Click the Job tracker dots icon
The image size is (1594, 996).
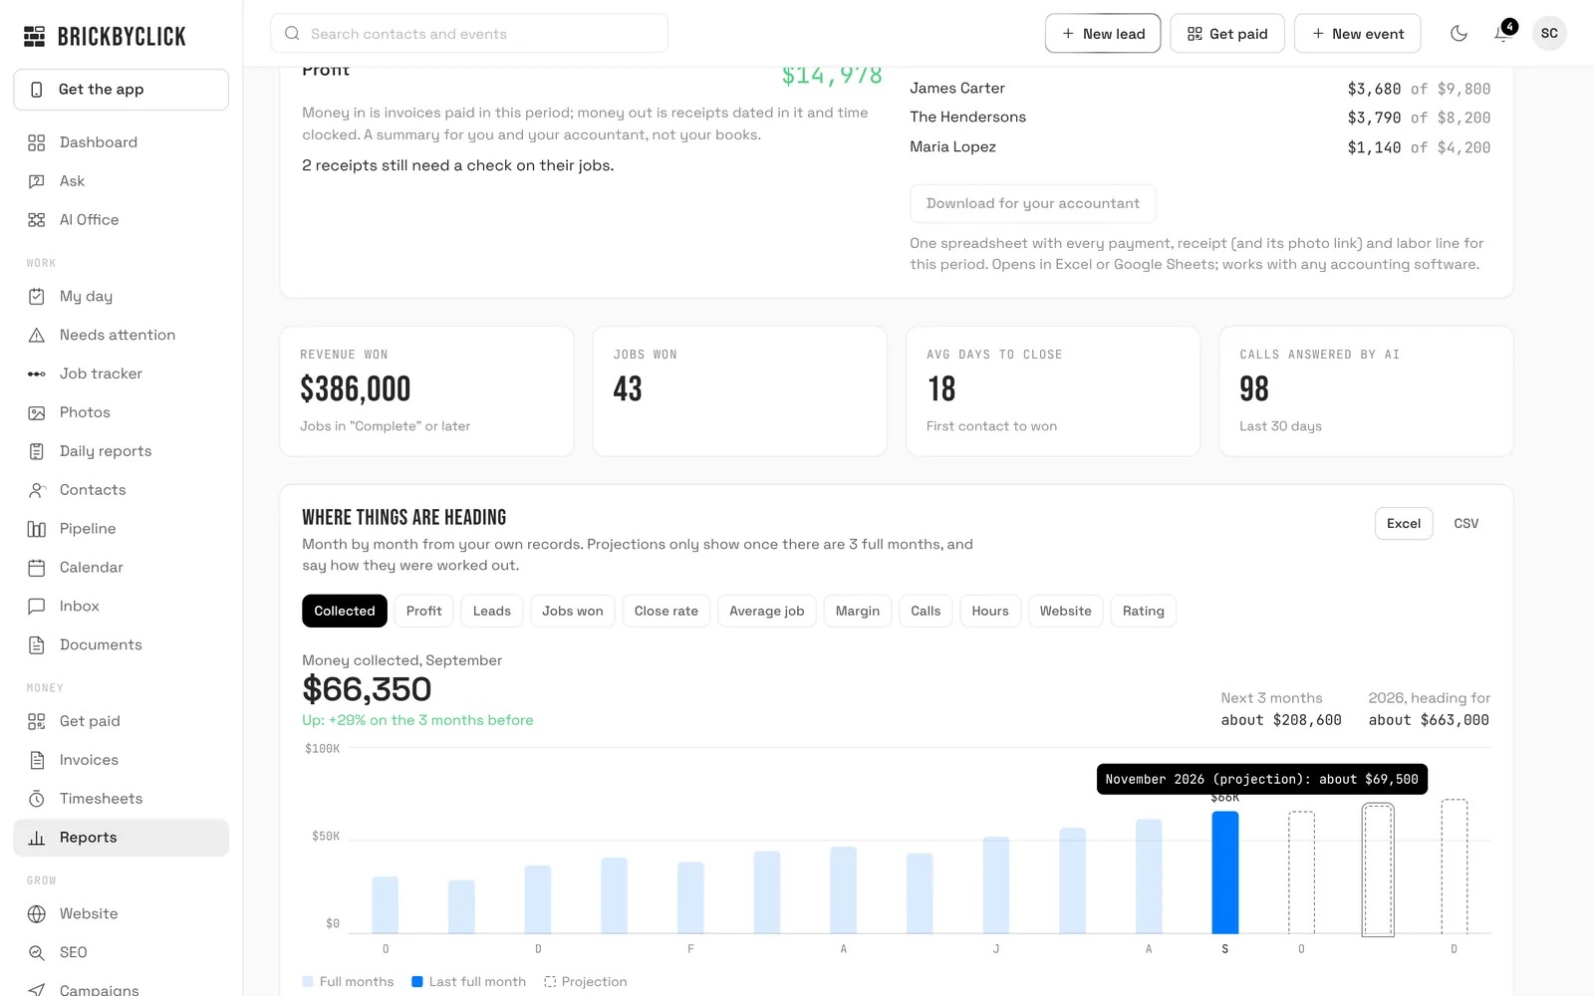tap(37, 373)
